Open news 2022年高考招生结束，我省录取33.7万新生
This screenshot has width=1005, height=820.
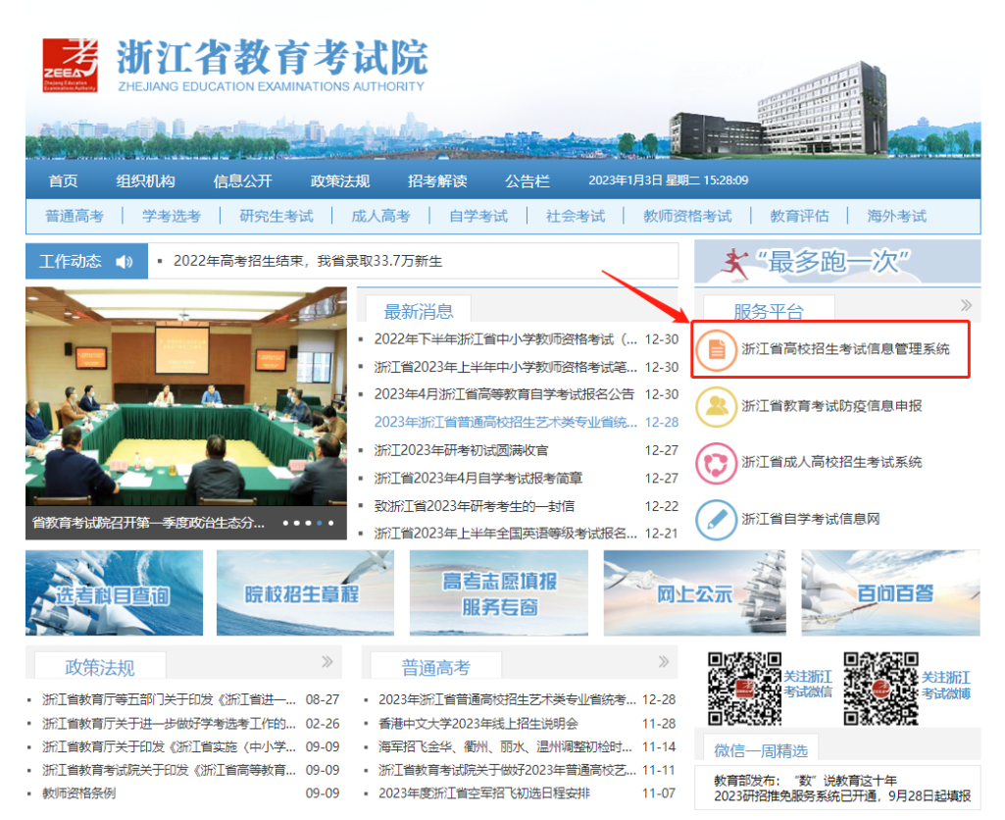click(x=308, y=262)
